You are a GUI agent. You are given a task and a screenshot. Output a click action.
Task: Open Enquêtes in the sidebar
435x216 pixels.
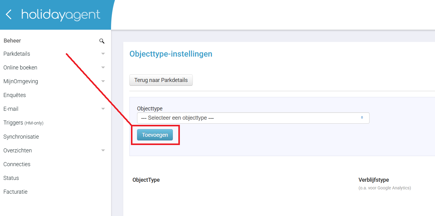(15, 95)
